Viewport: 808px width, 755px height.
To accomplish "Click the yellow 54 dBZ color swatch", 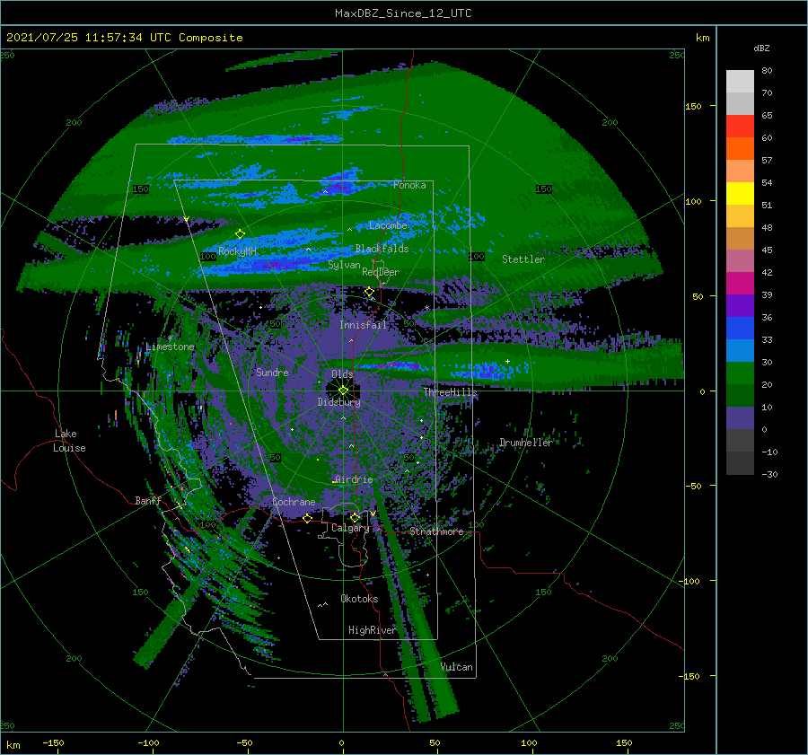I will click(740, 193).
